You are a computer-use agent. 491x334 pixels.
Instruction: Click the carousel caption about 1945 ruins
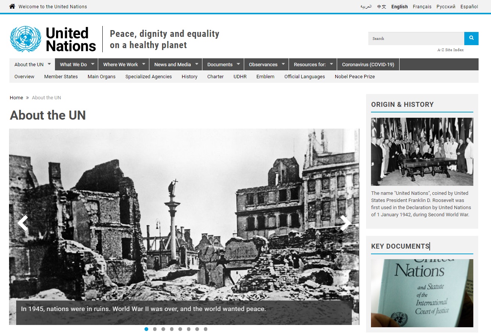click(143, 309)
